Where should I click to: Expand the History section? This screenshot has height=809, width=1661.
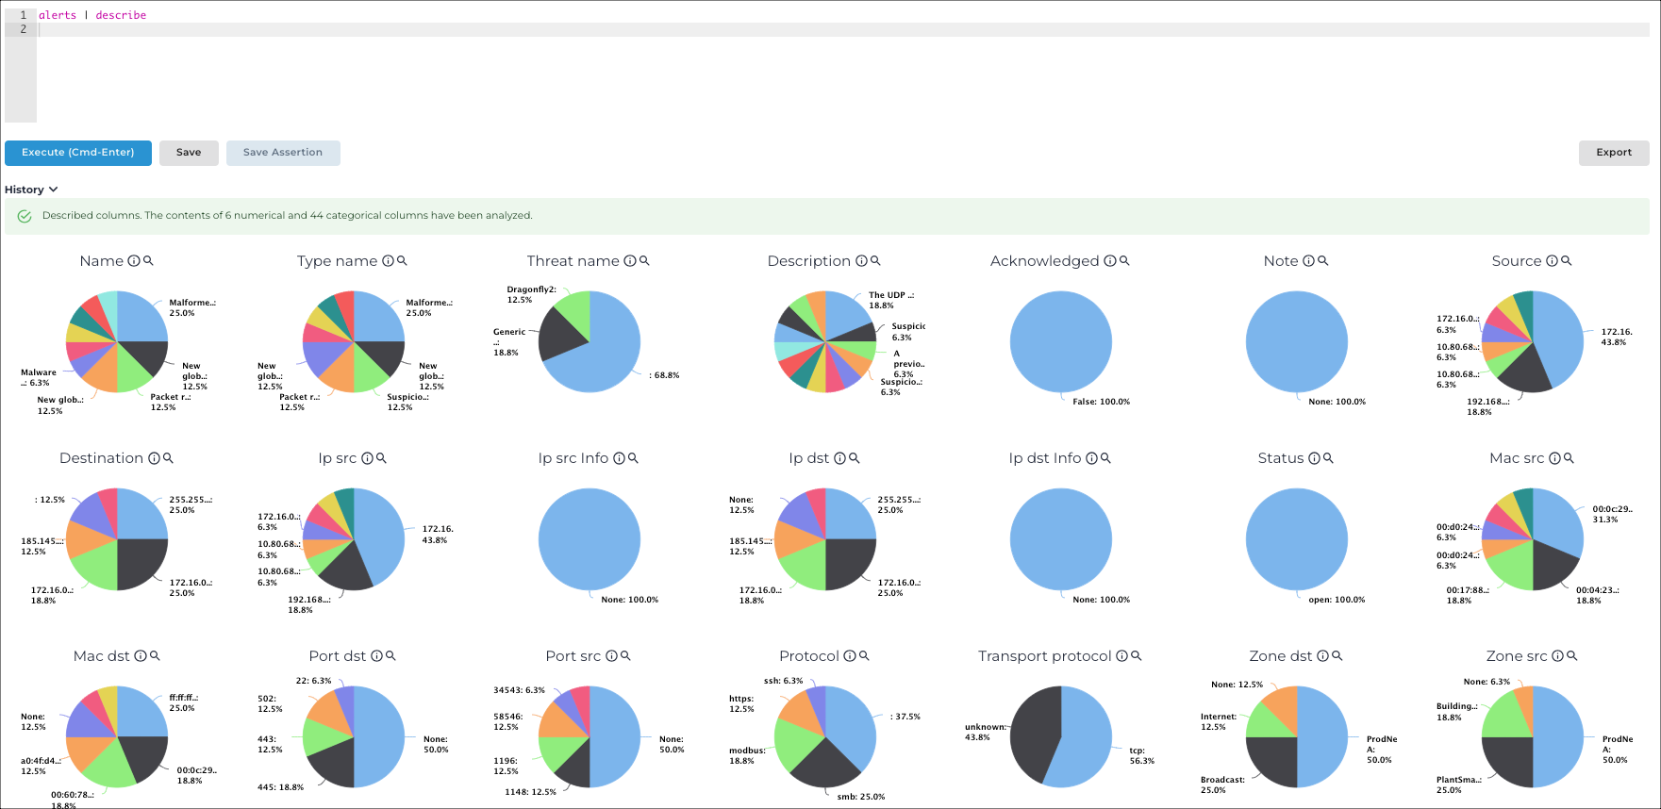point(31,190)
